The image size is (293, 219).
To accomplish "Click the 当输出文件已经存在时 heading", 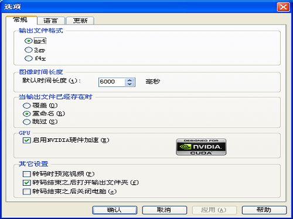I will (56, 97).
